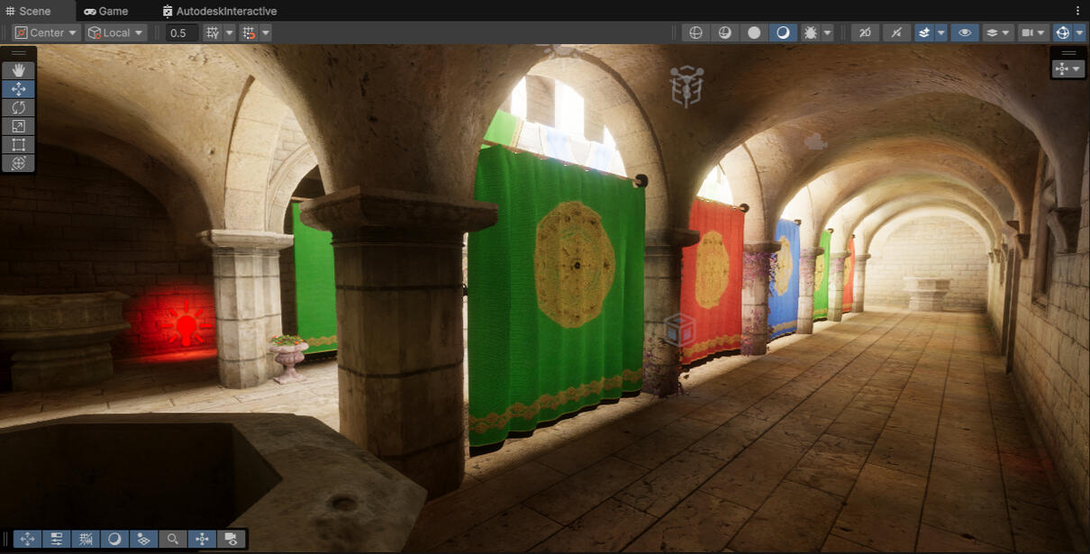Click the red light gizmo in scene

pyautogui.click(x=186, y=324)
